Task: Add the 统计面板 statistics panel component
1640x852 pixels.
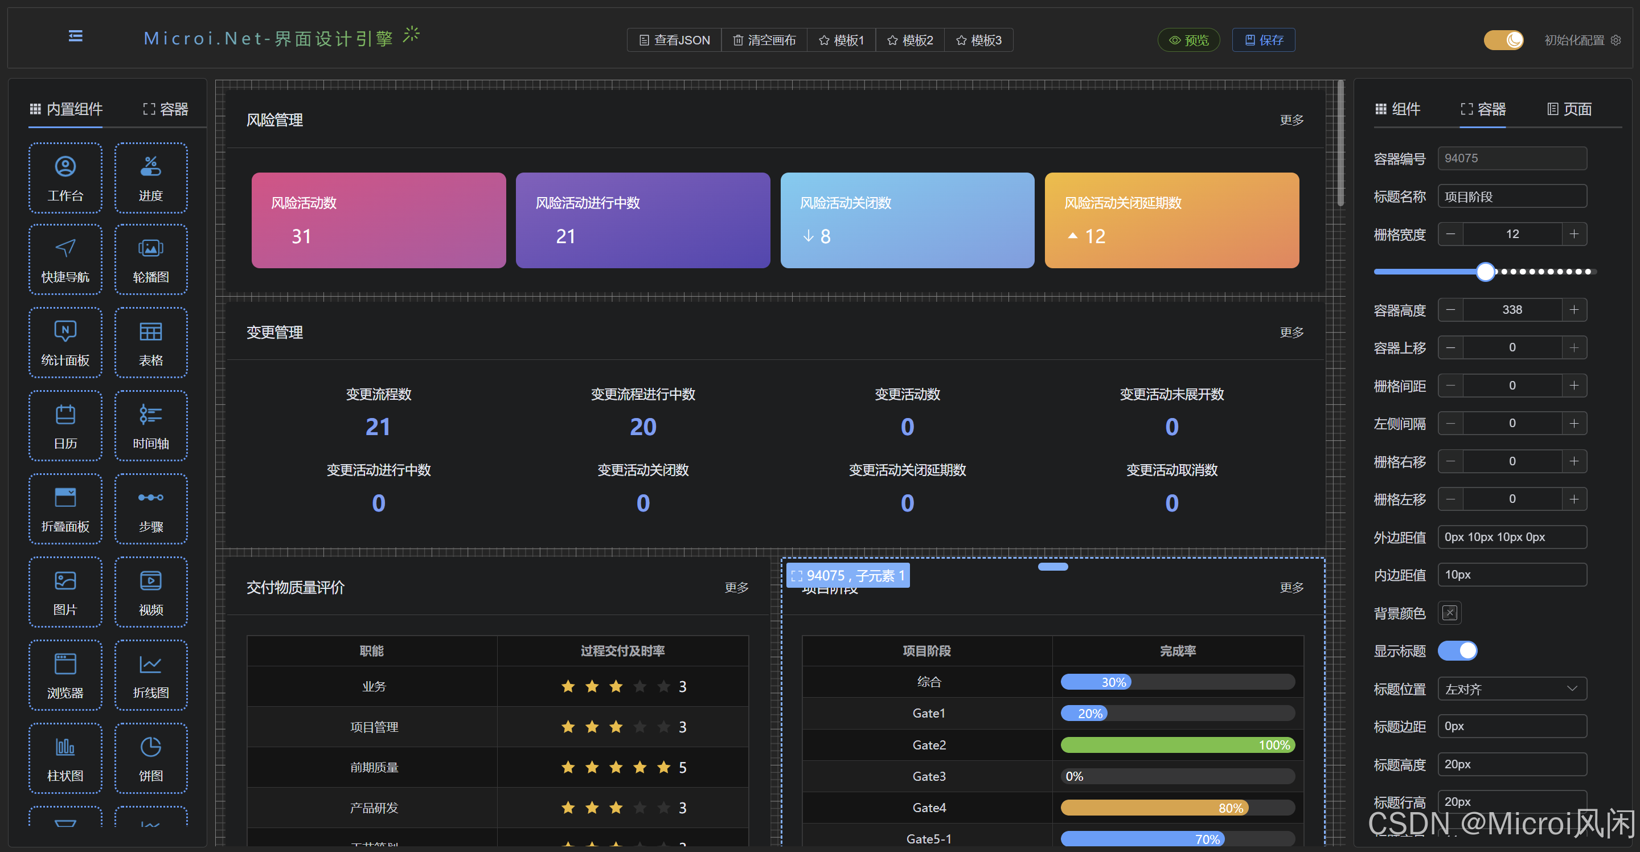Action: 65,343
